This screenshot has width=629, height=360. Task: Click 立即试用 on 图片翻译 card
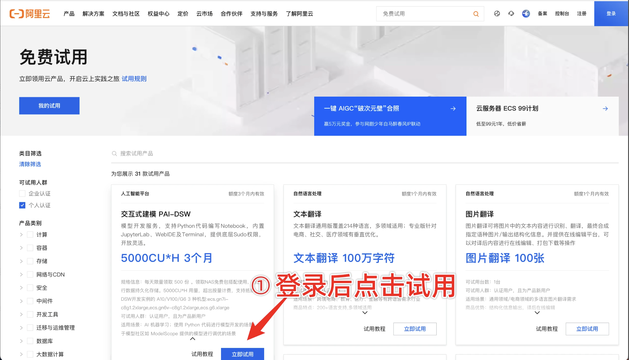coord(587,329)
